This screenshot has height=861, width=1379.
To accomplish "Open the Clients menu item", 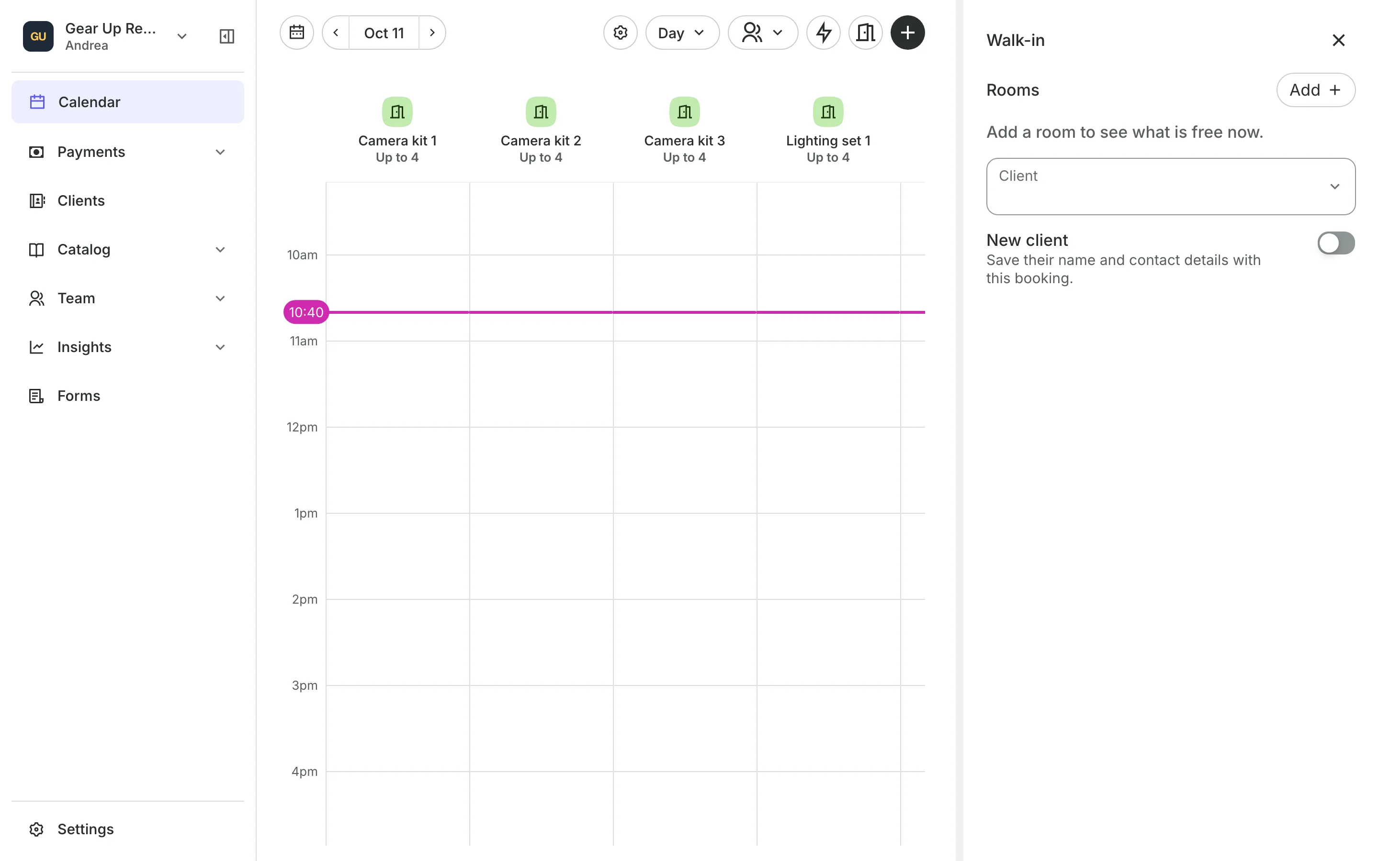I will [128, 201].
